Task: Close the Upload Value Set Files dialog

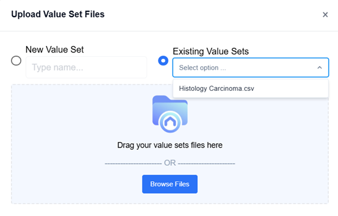Action: tap(325, 15)
